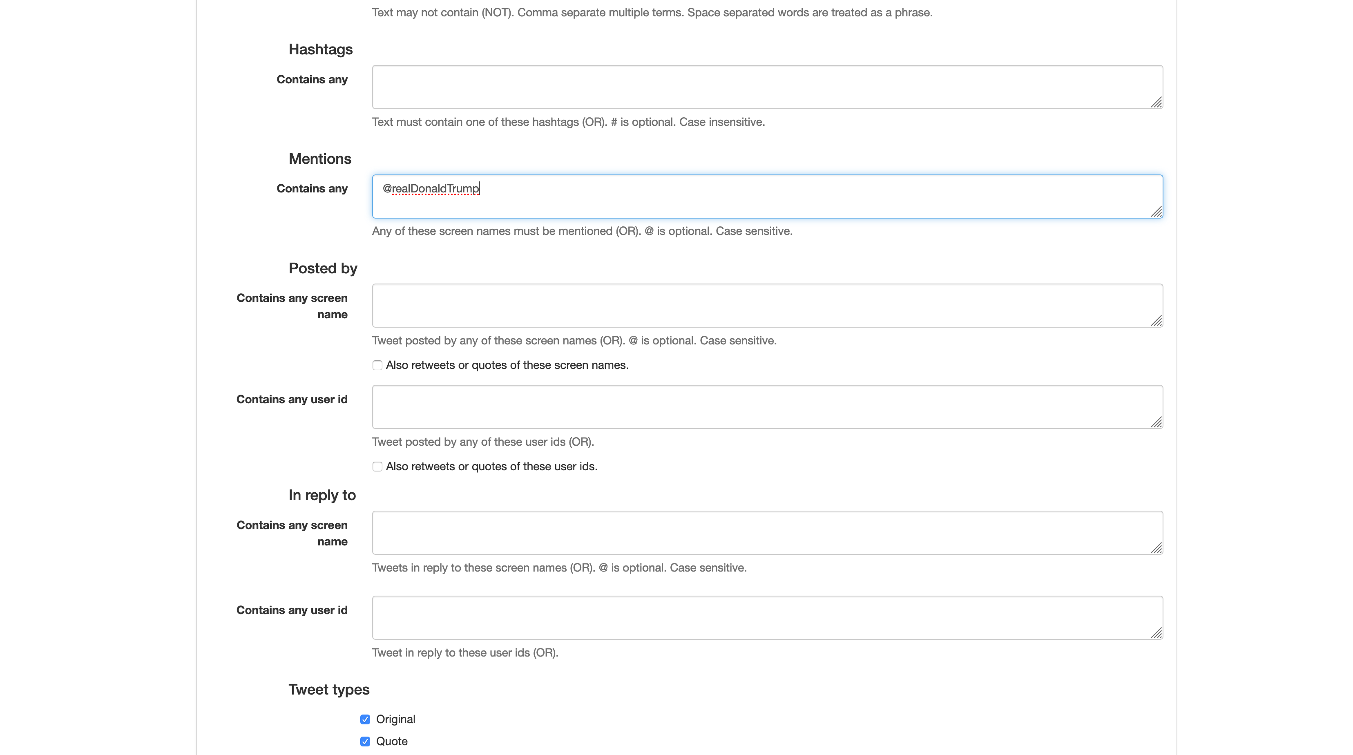Click the "Quote" tweet type label text
This screenshot has height=755, width=1353.
click(392, 742)
